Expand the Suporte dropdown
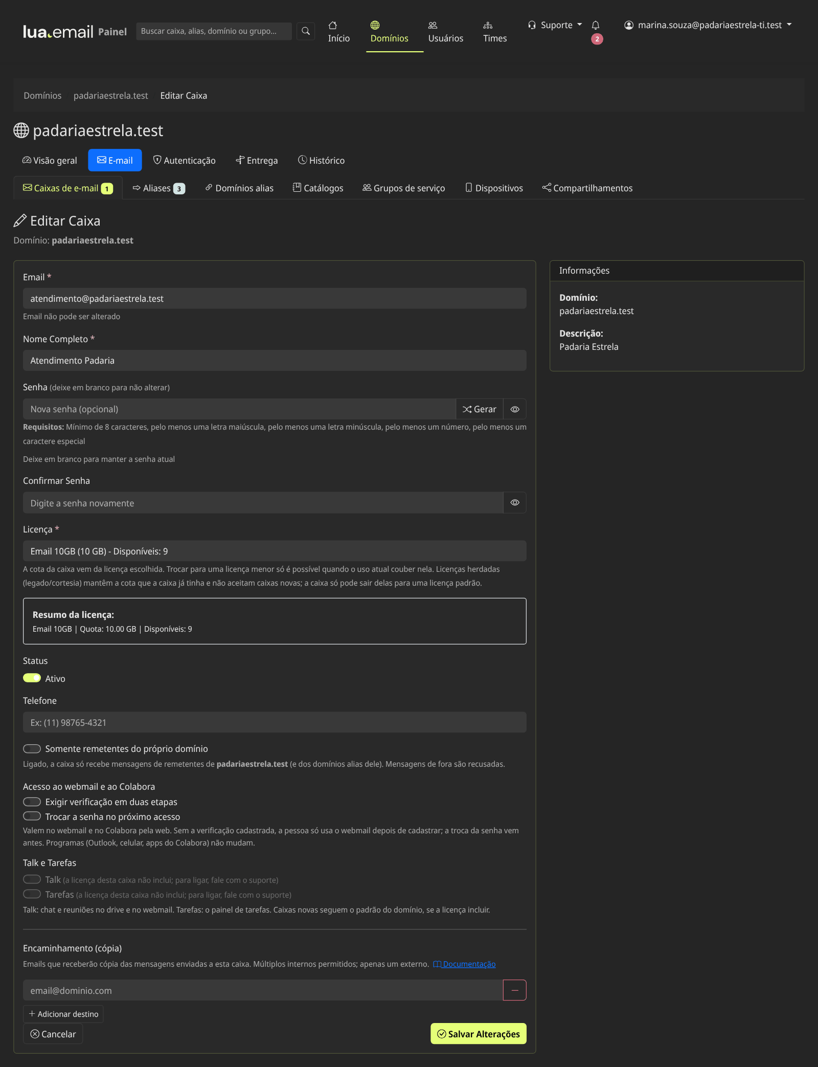The height and width of the screenshot is (1067, 818). click(x=555, y=25)
